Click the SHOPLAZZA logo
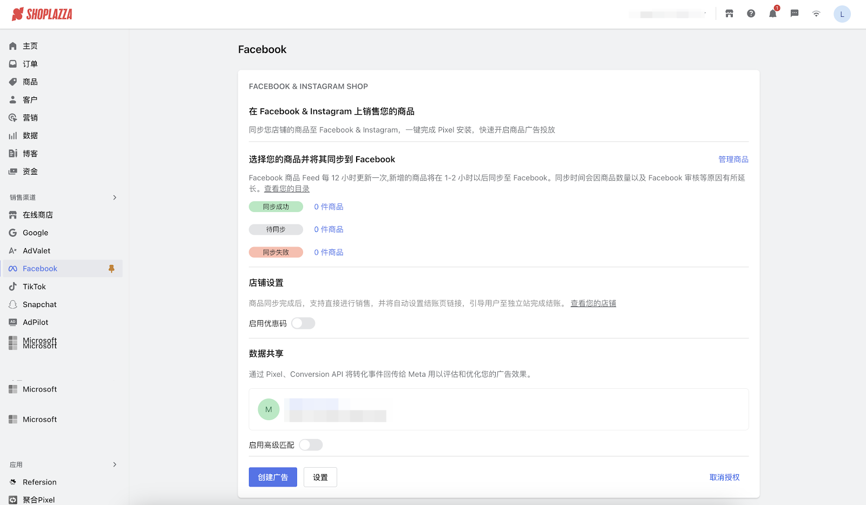Image resolution: width=866 pixels, height=505 pixels. pyautogui.click(x=42, y=14)
